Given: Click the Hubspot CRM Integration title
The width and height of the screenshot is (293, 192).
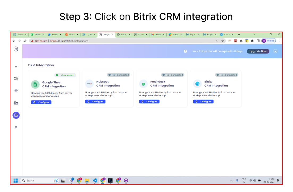Looking at the screenshot, I should tap(108, 84).
